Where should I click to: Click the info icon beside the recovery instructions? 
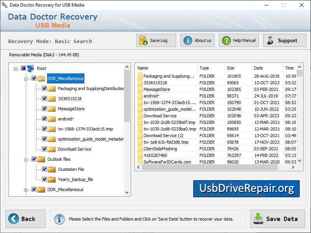tap(59, 219)
